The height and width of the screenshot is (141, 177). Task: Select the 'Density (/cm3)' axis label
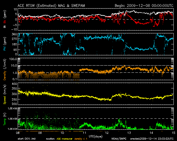point(5,69)
